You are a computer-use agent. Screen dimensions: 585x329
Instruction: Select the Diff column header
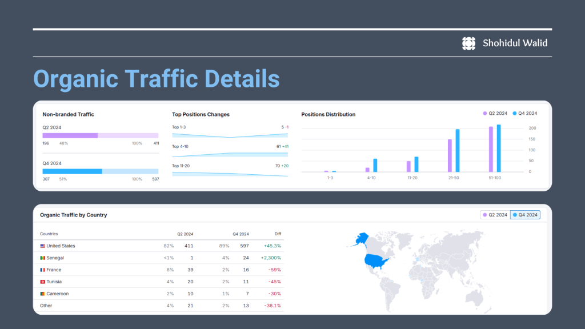[x=278, y=234]
